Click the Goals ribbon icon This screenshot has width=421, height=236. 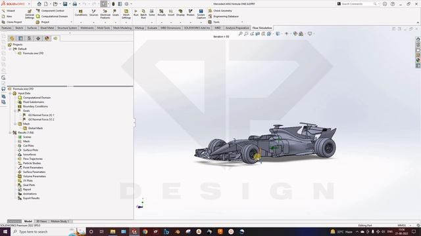click(116, 12)
